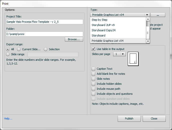Enable Include mouse path checkbox
Screen dimensions: 172x130
(x=94, y=89)
